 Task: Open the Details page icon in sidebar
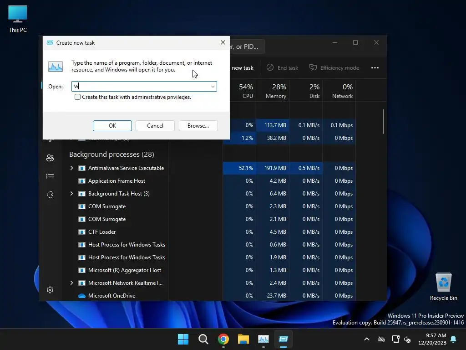point(50,176)
